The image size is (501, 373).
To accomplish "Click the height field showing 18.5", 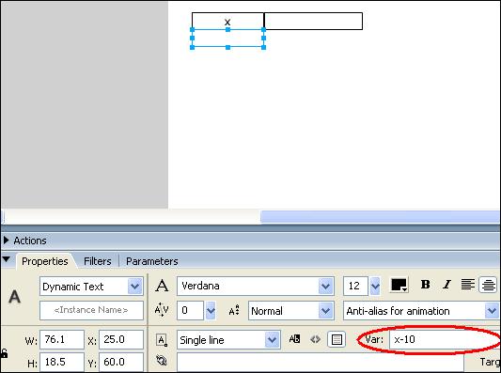I will pos(62,362).
